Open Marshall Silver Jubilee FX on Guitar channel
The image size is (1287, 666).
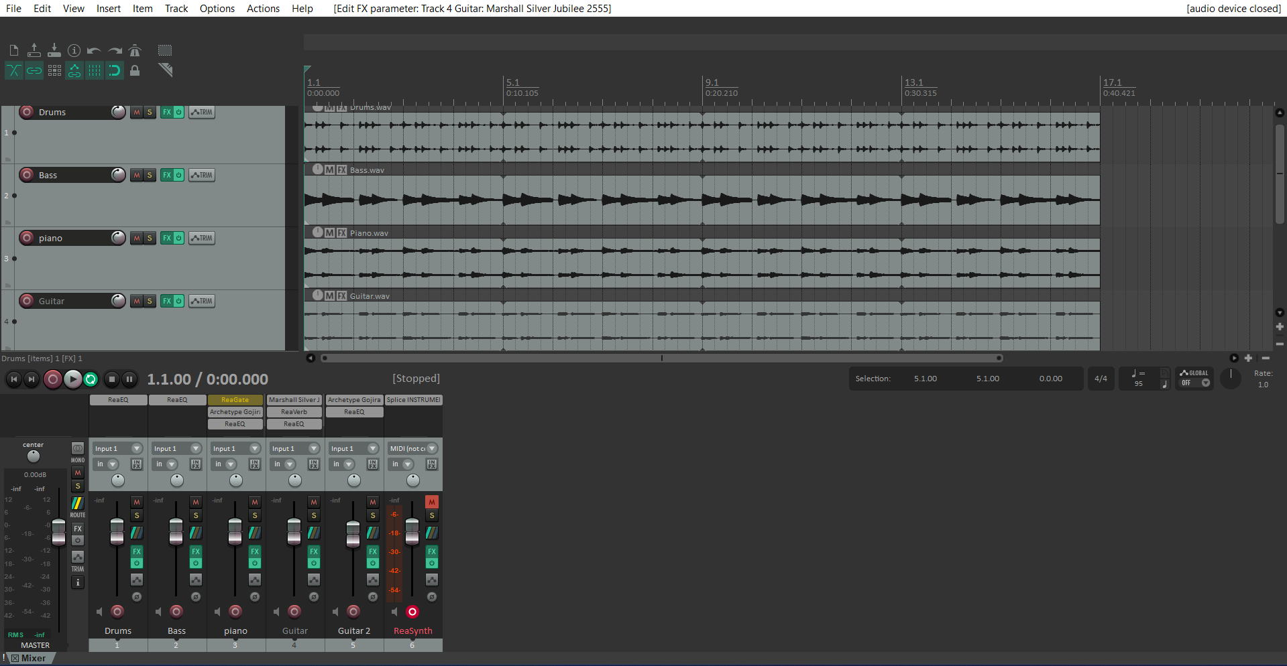tap(294, 400)
